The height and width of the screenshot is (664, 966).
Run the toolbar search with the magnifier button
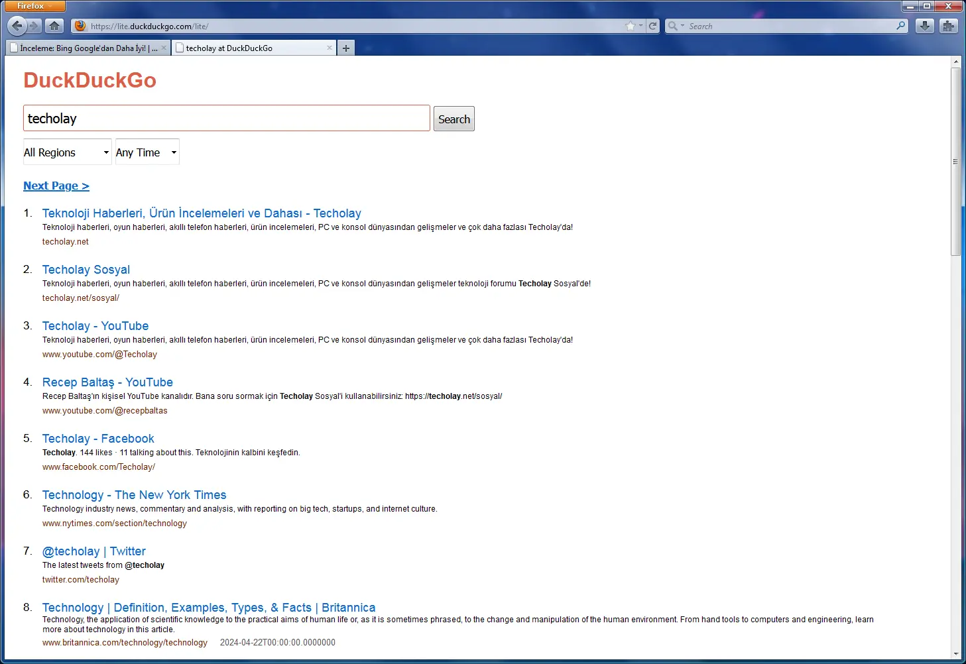point(900,26)
